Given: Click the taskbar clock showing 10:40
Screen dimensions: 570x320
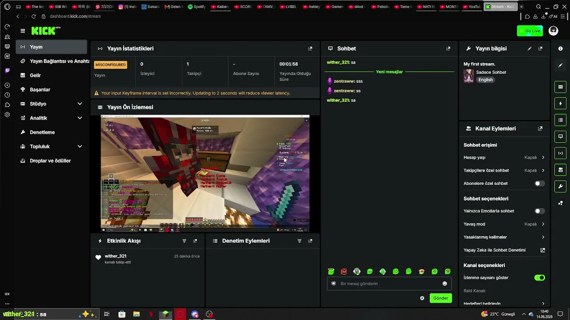Looking at the screenshot, I should tap(544, 314).
